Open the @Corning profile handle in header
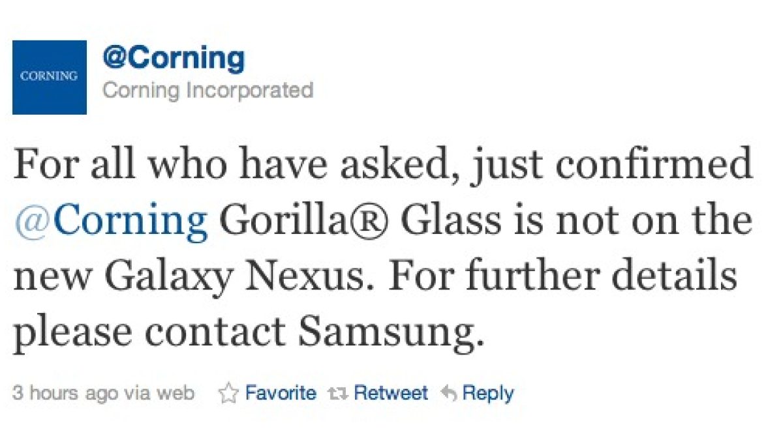The width and height of the screenshot is (783, 440). coord(174,59)
